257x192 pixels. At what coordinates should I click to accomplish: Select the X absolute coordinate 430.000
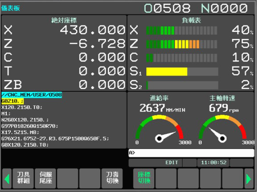92,30
